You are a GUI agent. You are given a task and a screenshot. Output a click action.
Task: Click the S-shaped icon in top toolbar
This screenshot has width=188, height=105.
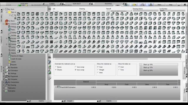(x=143, y=5)
